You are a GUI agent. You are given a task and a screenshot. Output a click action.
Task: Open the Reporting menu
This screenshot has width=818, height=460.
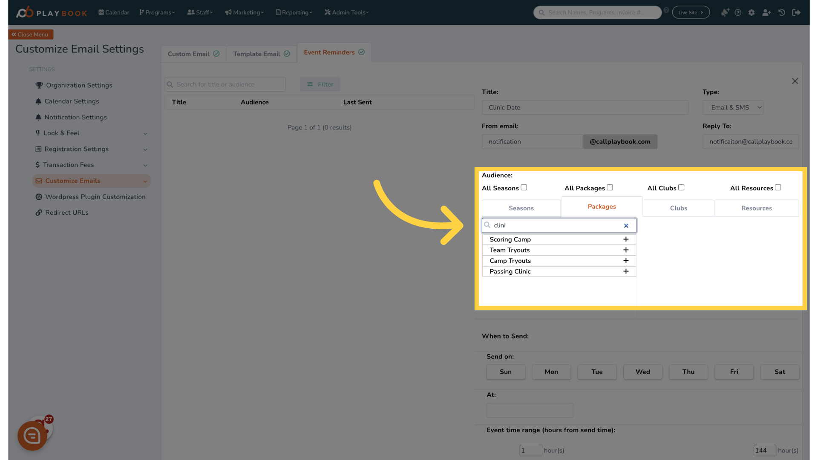pos(294,12)
